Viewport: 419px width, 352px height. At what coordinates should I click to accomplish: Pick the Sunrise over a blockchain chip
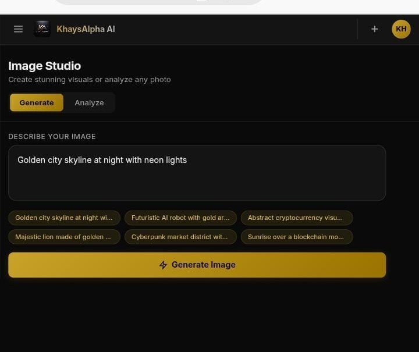coord(297,237)
